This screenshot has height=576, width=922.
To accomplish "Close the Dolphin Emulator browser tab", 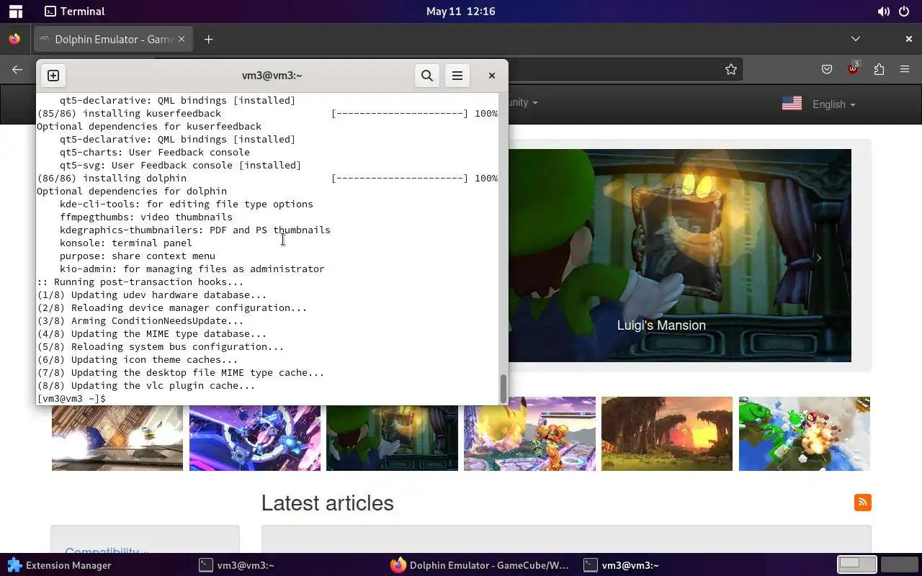I will [182, 40].
